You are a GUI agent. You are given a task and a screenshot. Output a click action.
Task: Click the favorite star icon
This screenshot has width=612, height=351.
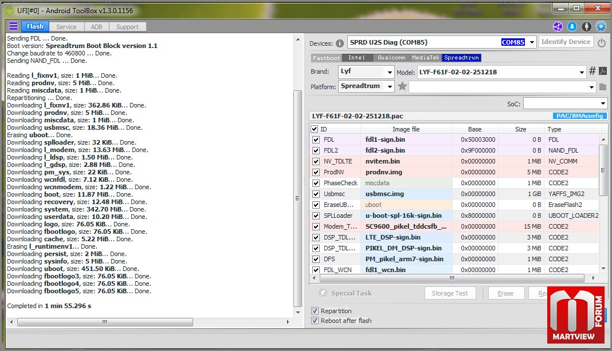tap(402, 86)
